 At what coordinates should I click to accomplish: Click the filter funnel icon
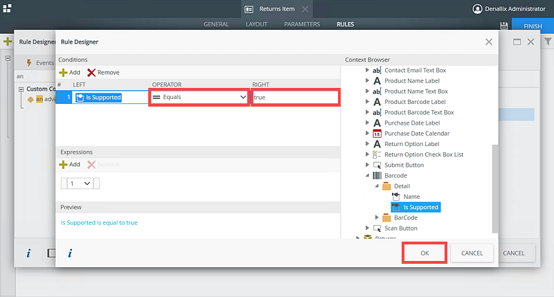[548, 42]
